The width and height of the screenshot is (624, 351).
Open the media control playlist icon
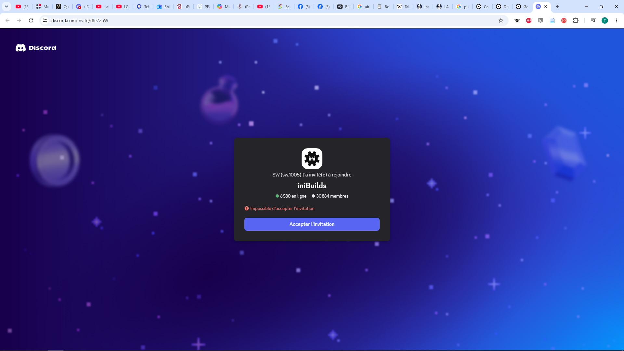pos(593,20)
